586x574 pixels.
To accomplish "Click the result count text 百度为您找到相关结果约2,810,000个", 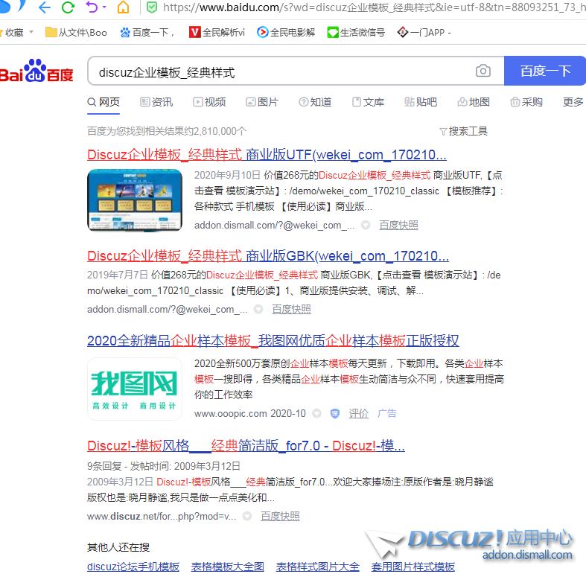I will [x=167, y=131].
